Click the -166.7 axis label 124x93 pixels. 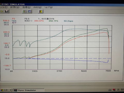point(7,66)
